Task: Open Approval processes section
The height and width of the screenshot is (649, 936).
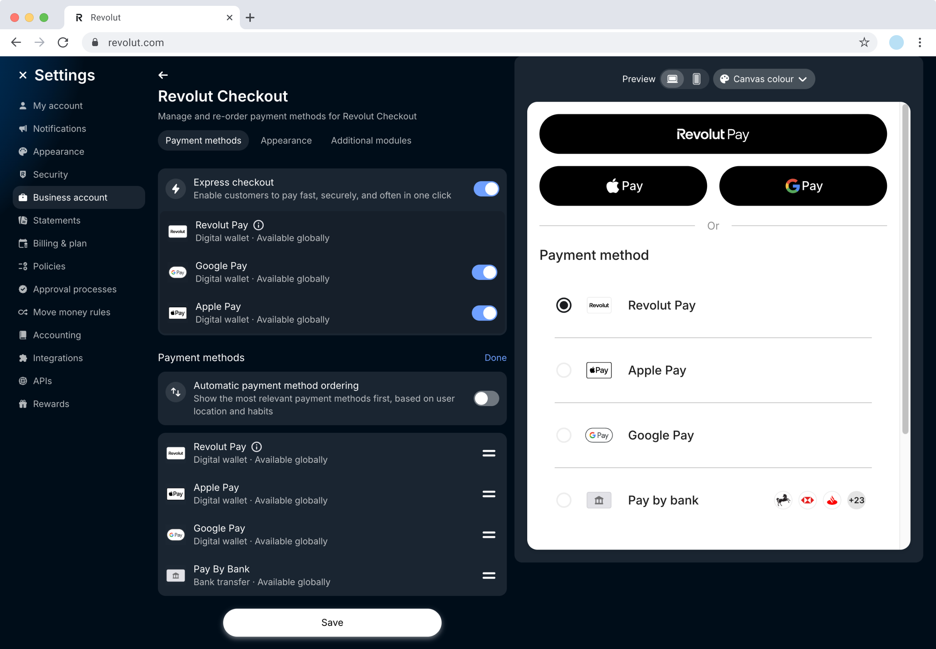Action: pos(79,289)
